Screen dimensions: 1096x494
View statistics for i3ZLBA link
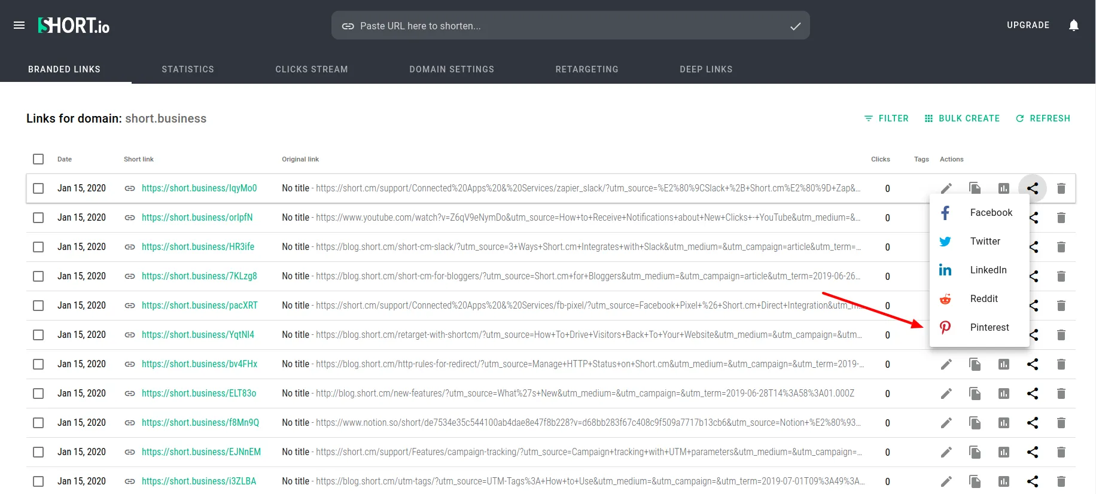pos(1004,481)
